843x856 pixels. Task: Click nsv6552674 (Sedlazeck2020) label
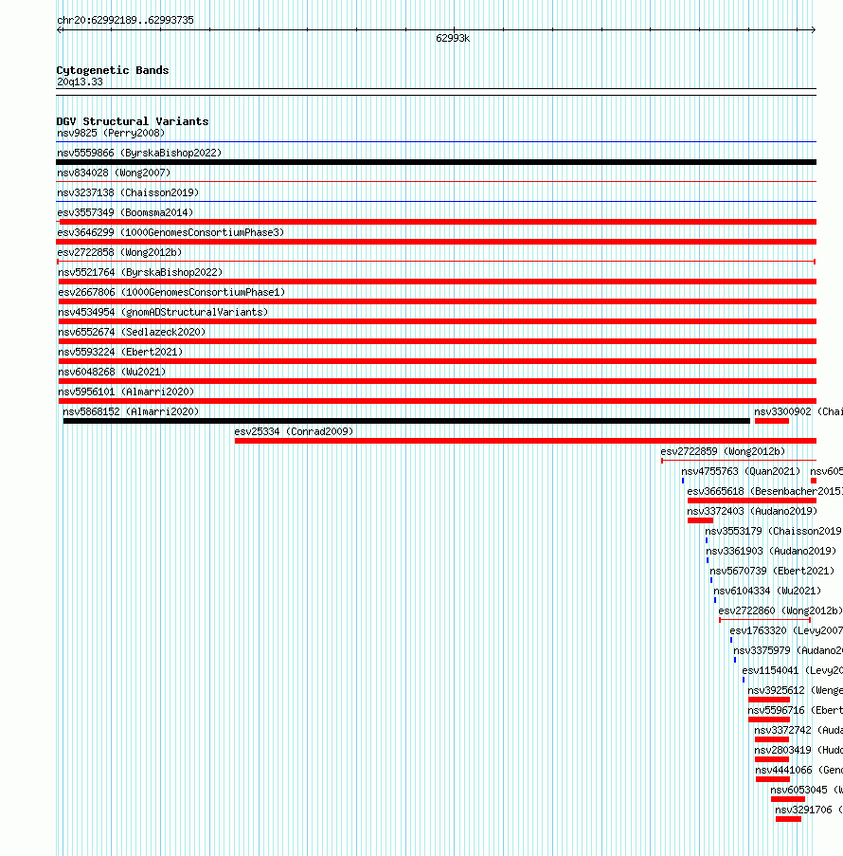point(132,332)
